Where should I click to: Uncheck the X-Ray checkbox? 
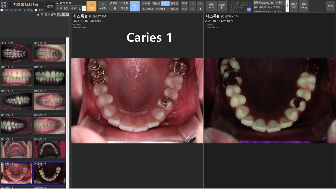click(x=25, y=10)
